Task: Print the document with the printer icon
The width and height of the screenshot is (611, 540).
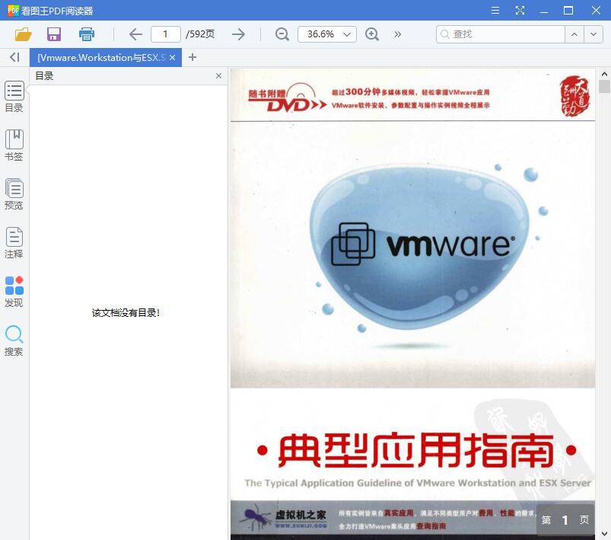Action: click(87, 34)
